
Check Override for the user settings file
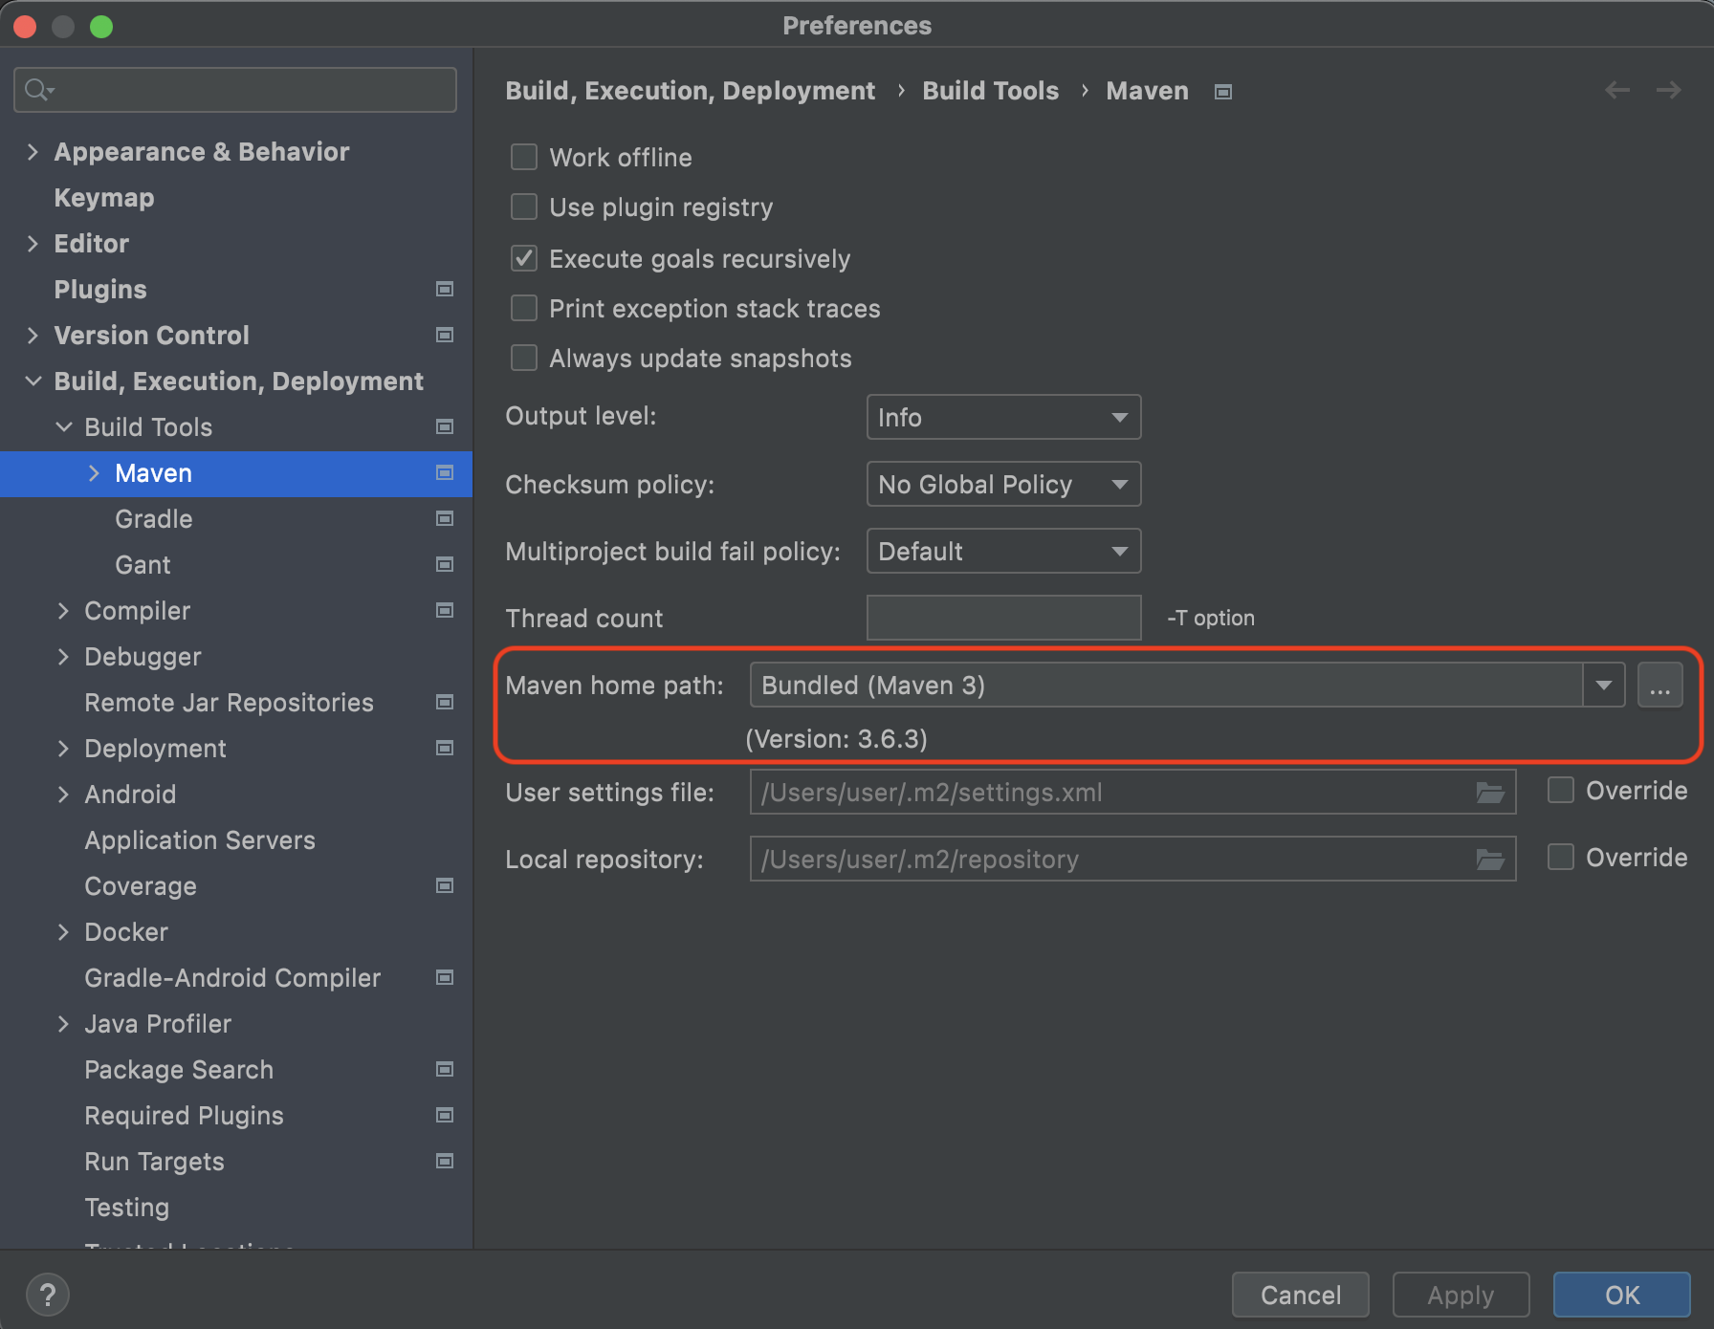point(1561,790)
